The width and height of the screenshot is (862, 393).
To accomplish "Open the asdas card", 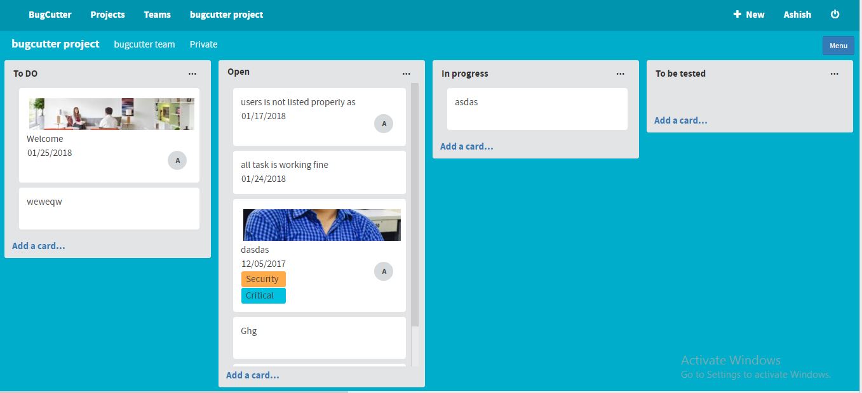I will (x=537, y=109).
